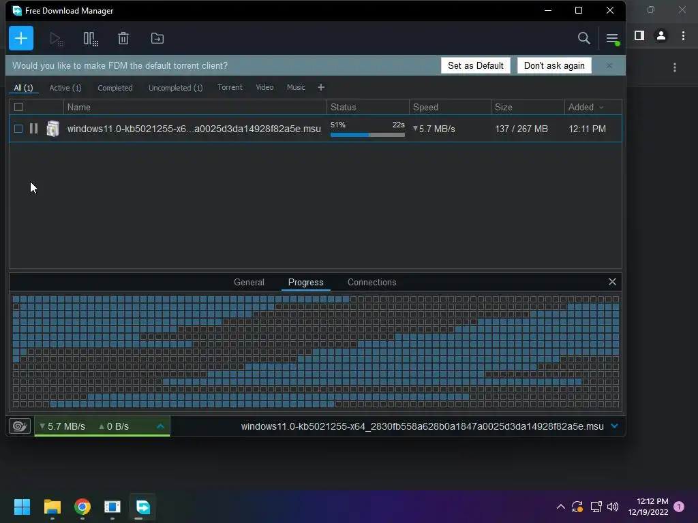Click the Name column header
The image size is (698, 523).
click(195, 107)
